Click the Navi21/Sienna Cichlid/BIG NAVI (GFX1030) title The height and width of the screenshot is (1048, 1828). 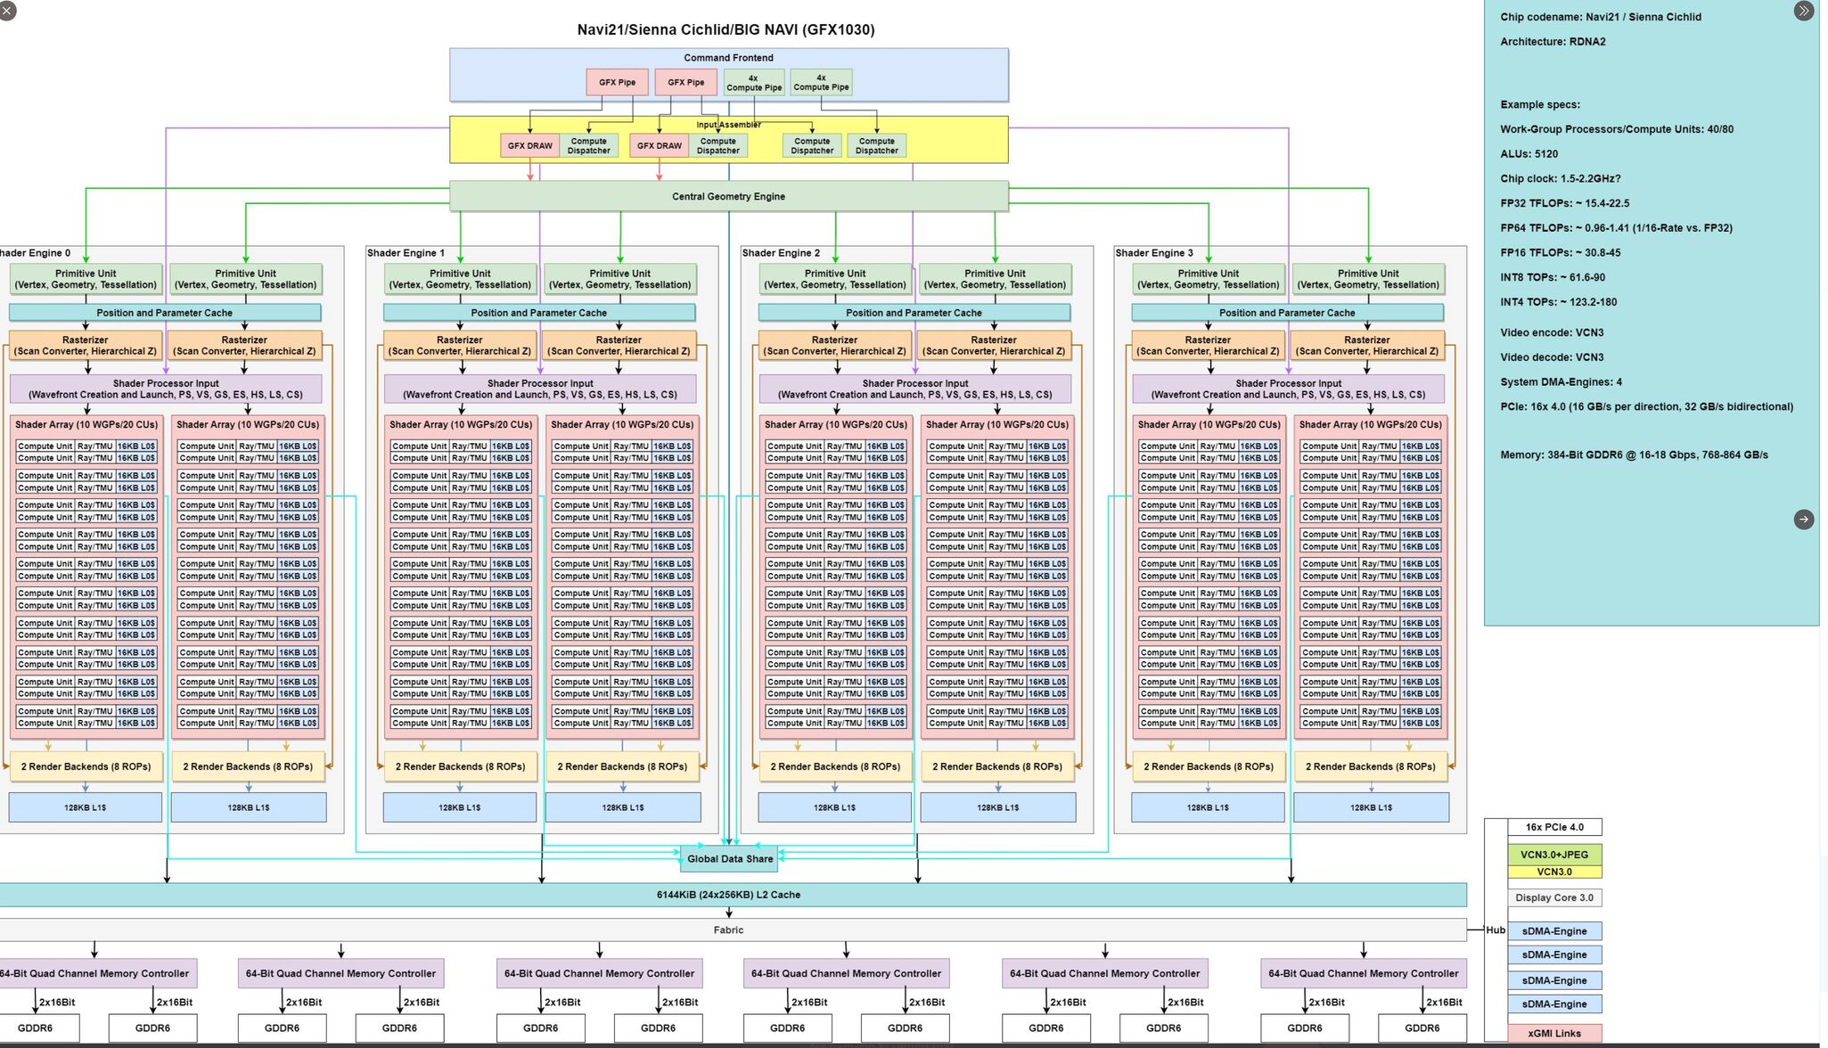point(725,29)
